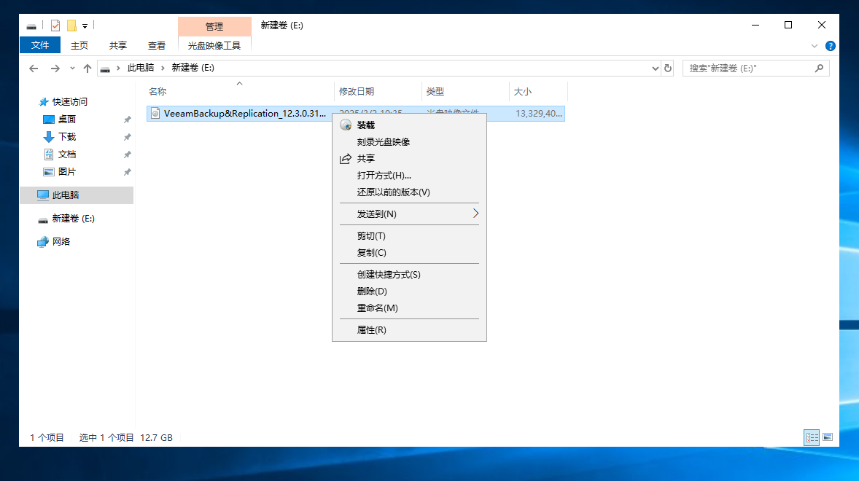Choose 还原以前的版本(V) from the context menu
This screenshot has width=859, height=481.
click(x=409, y=192)
